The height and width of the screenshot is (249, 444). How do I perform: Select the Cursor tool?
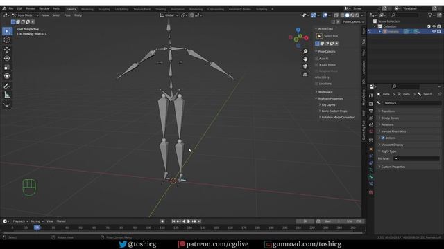coord(7,40)
